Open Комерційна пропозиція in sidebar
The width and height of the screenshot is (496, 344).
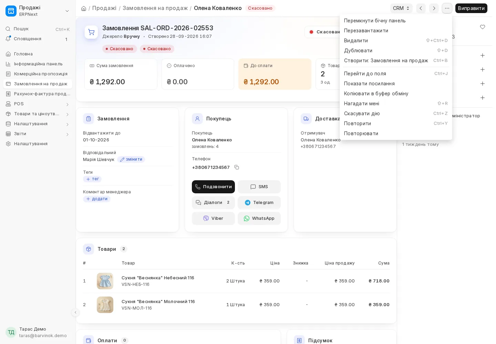pyautogui.click(x=38, y=74)
